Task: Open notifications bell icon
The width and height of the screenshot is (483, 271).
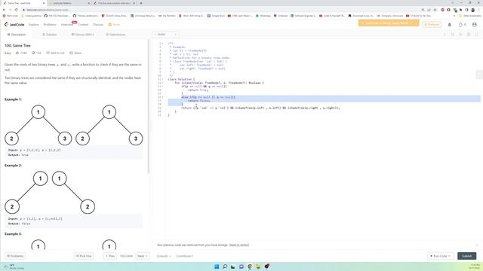Action: (x=450, y=25)
